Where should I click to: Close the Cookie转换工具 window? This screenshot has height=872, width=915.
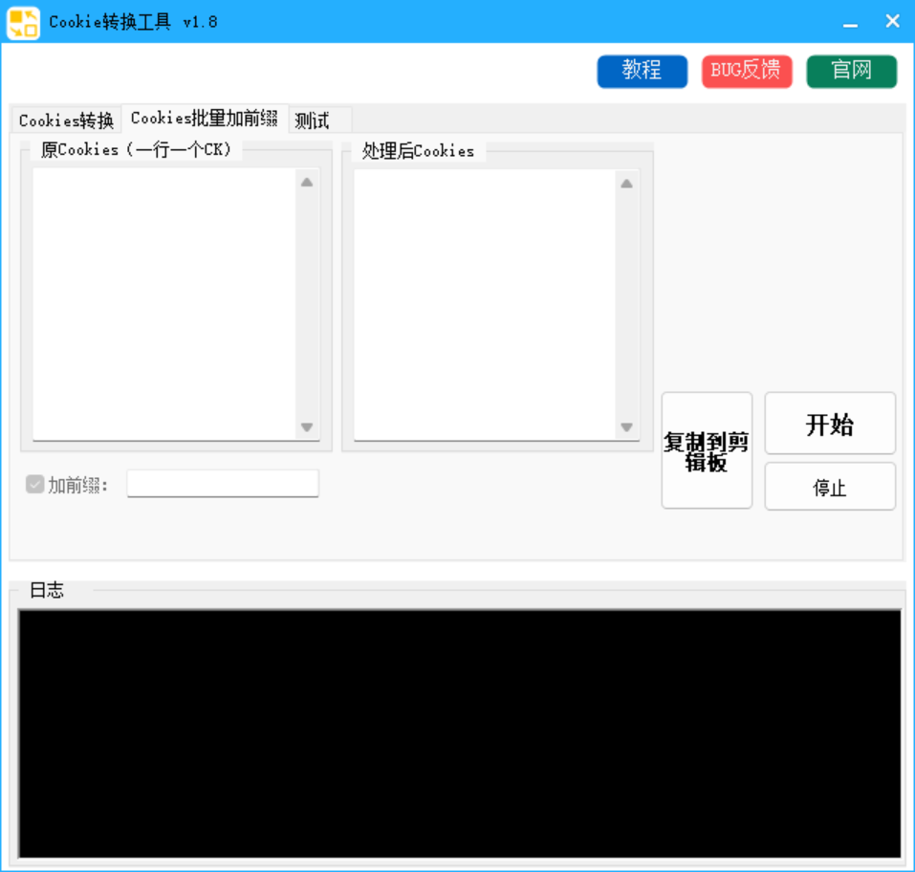click(892, 22)
